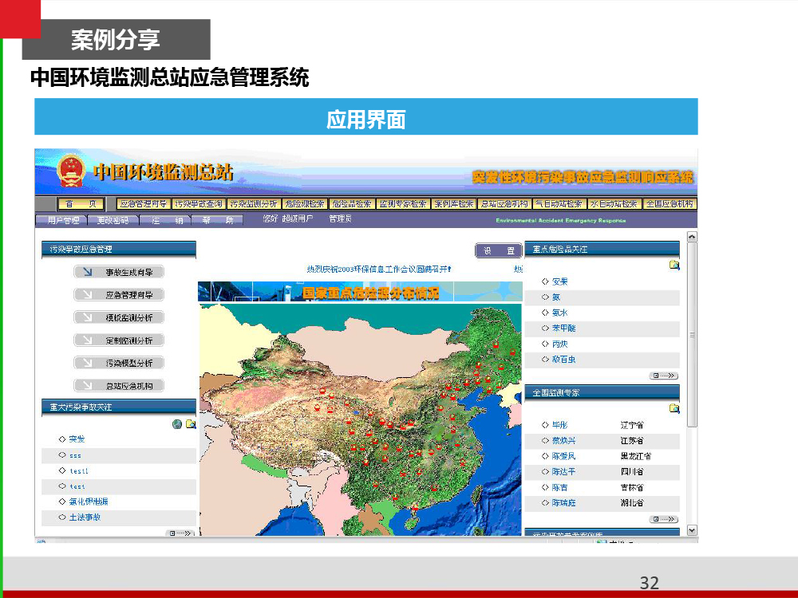
Task: Click the globe icon in 重大污染事故关注 panel
Action: (x=177, y=424)
